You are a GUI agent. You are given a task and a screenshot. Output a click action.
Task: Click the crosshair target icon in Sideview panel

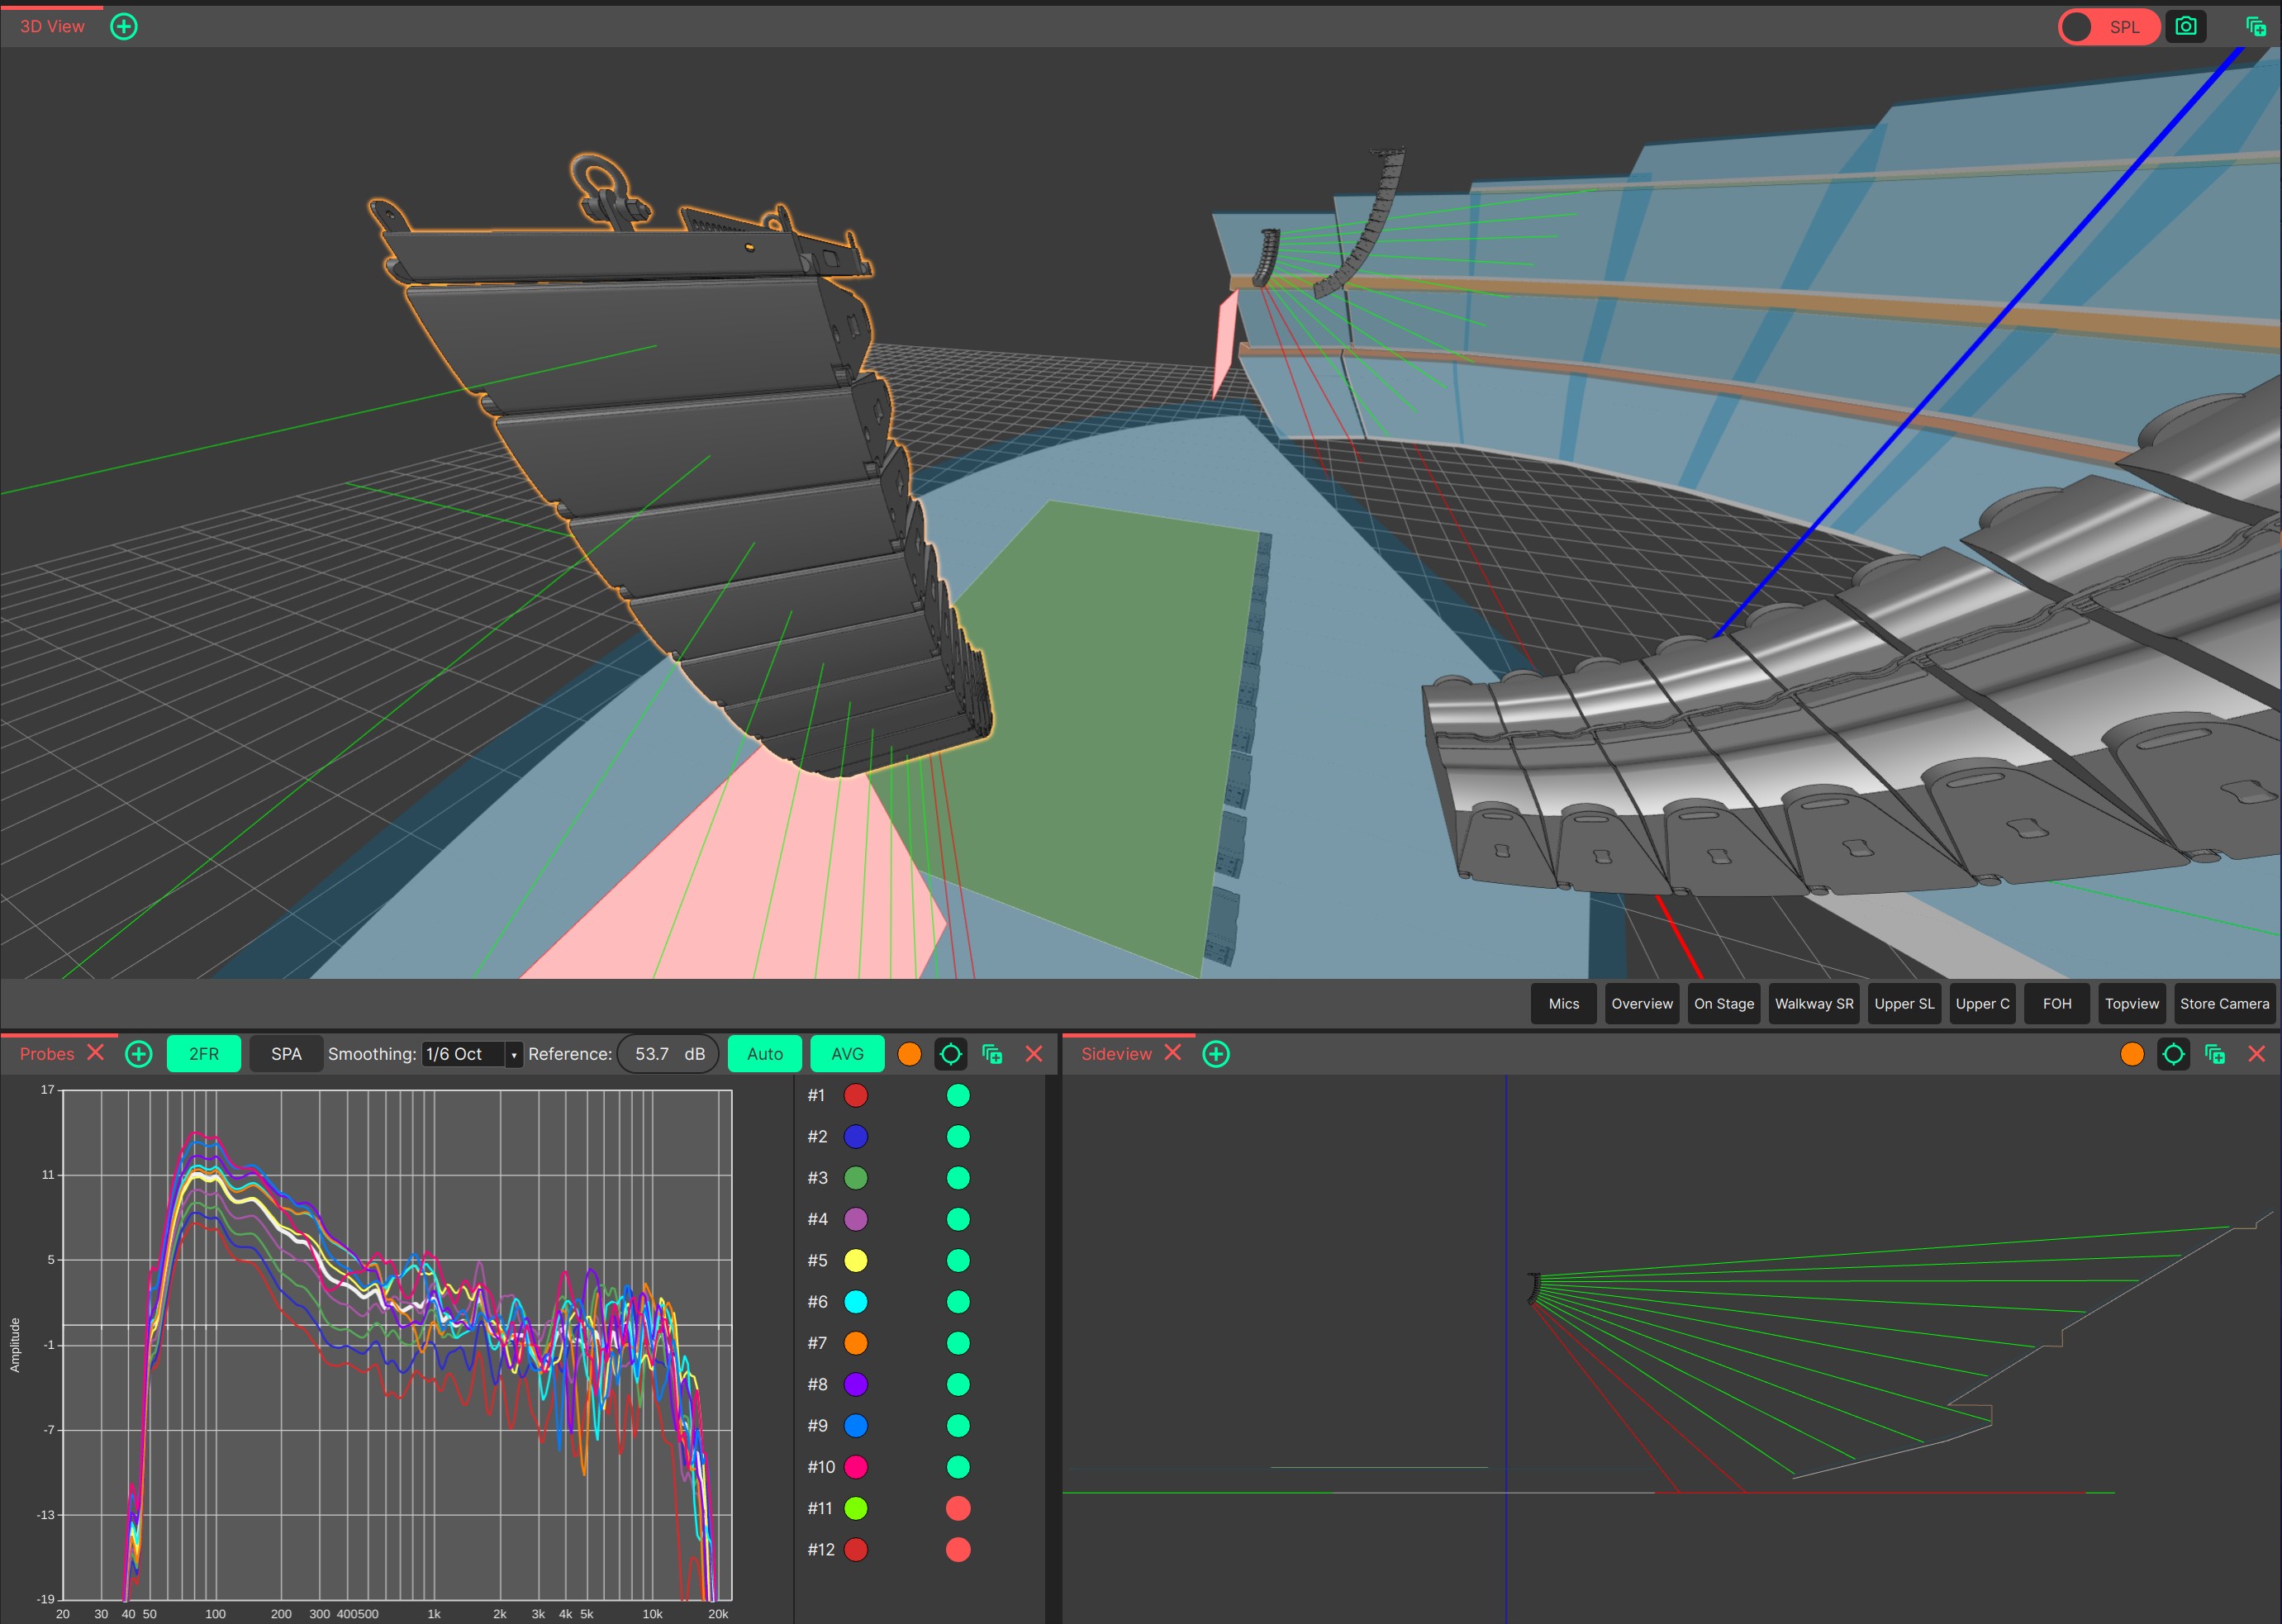point(2172,1054)
